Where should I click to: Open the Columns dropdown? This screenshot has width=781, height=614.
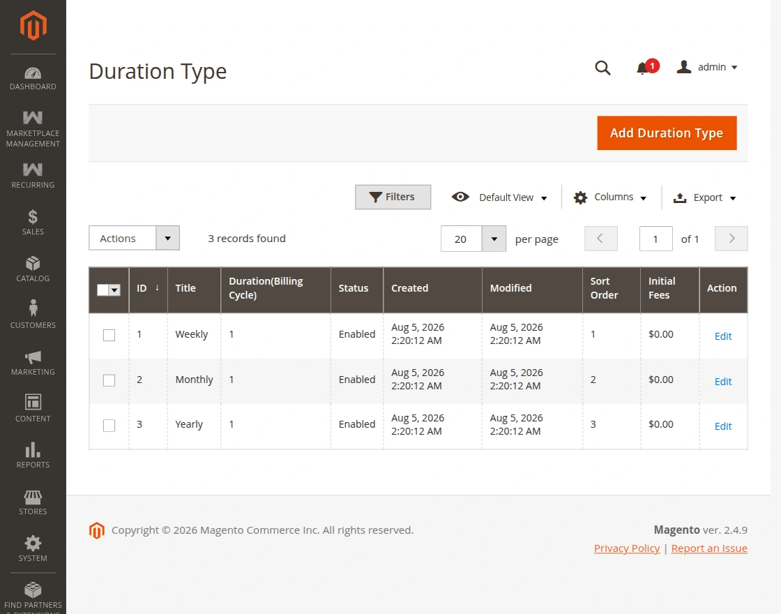[x=609, y=197]
